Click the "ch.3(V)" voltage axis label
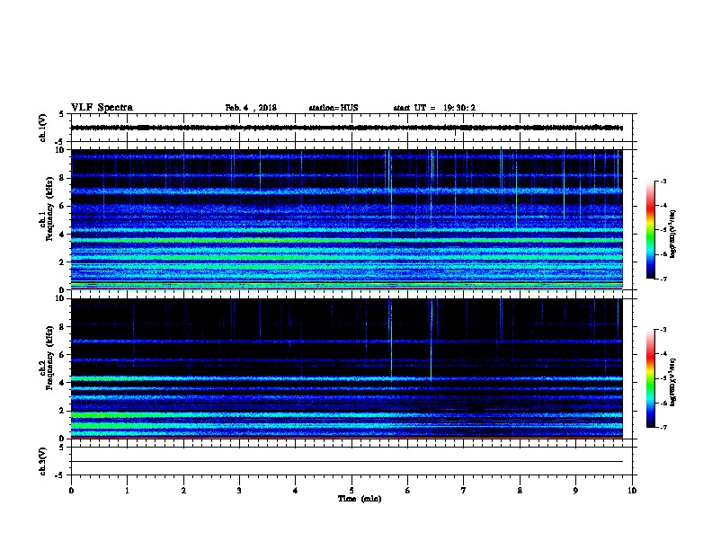 pyautogui.click(x=42, y=461)
